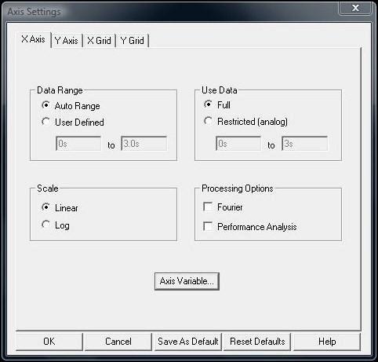Image resolution: width=378 pixels, height=362 pixels.
Task: Click the Cancel button
Action: click(x=118, y=342)
